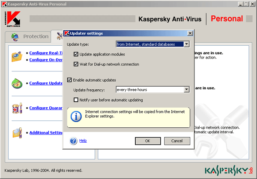Click the main window title bar Kaspersky icon
Viewport: 257px width, 179px height.
[x=4, y=4]
